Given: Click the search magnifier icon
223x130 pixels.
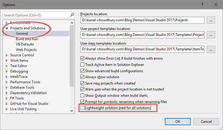Looking at the screenshot, I should point(72,15).
